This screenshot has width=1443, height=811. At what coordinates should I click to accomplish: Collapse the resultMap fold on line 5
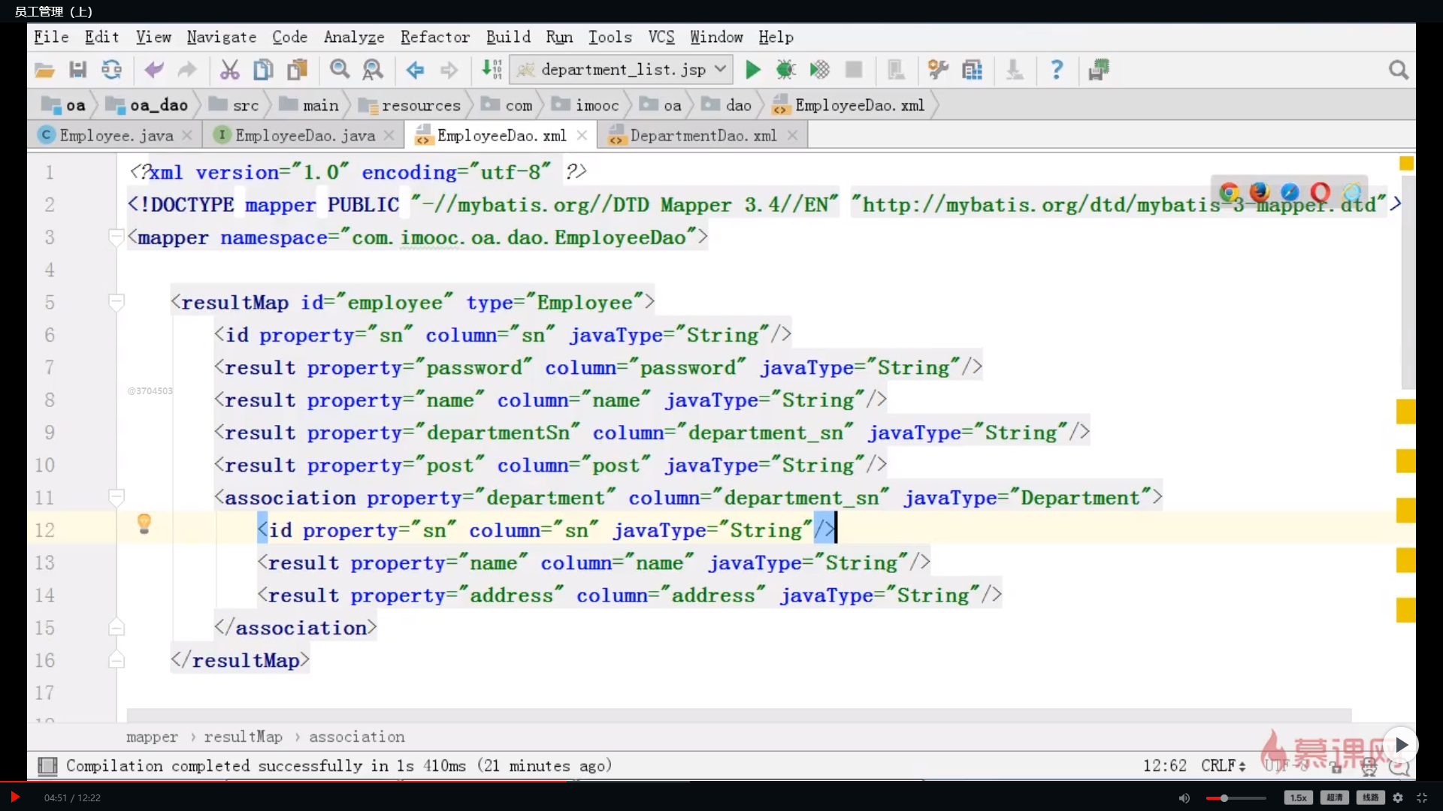tap(116, 303)
